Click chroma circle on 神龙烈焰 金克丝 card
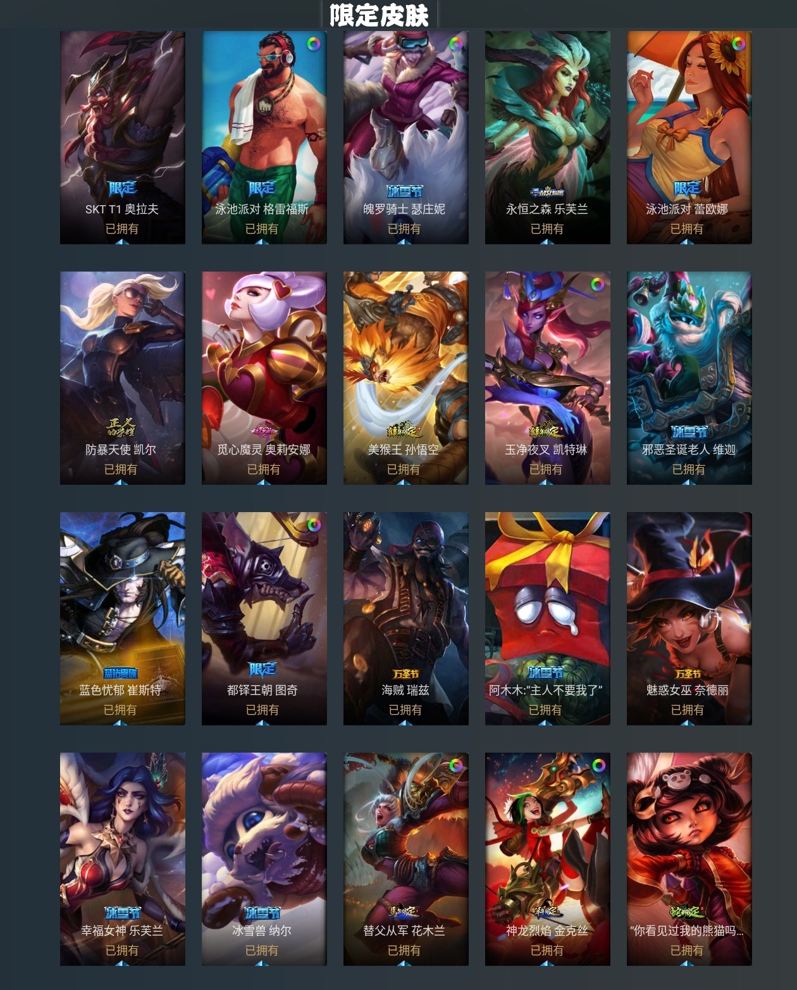Viewport: 797px width, 990px height. pos(596,766)
